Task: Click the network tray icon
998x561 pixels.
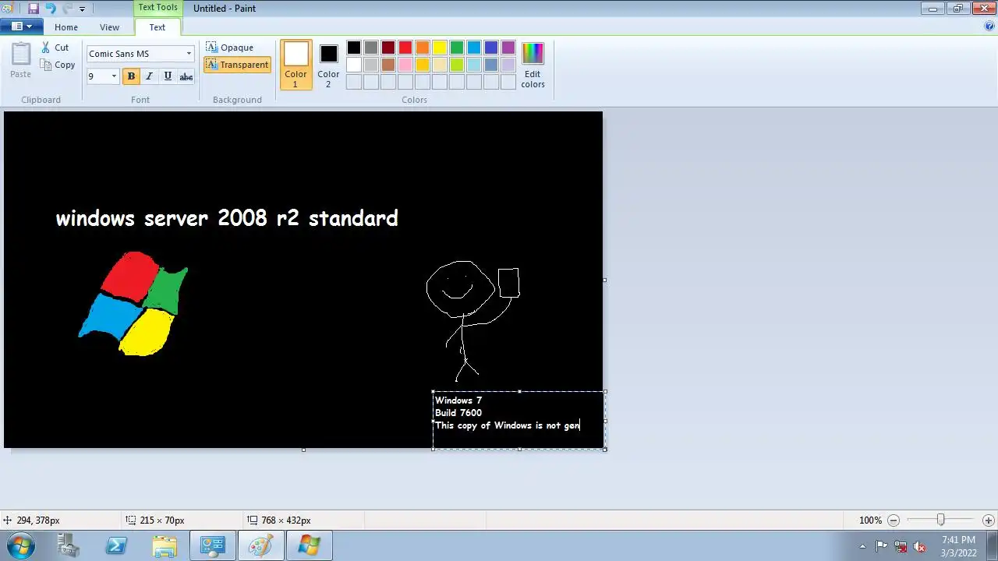Action: pos(901,546)
